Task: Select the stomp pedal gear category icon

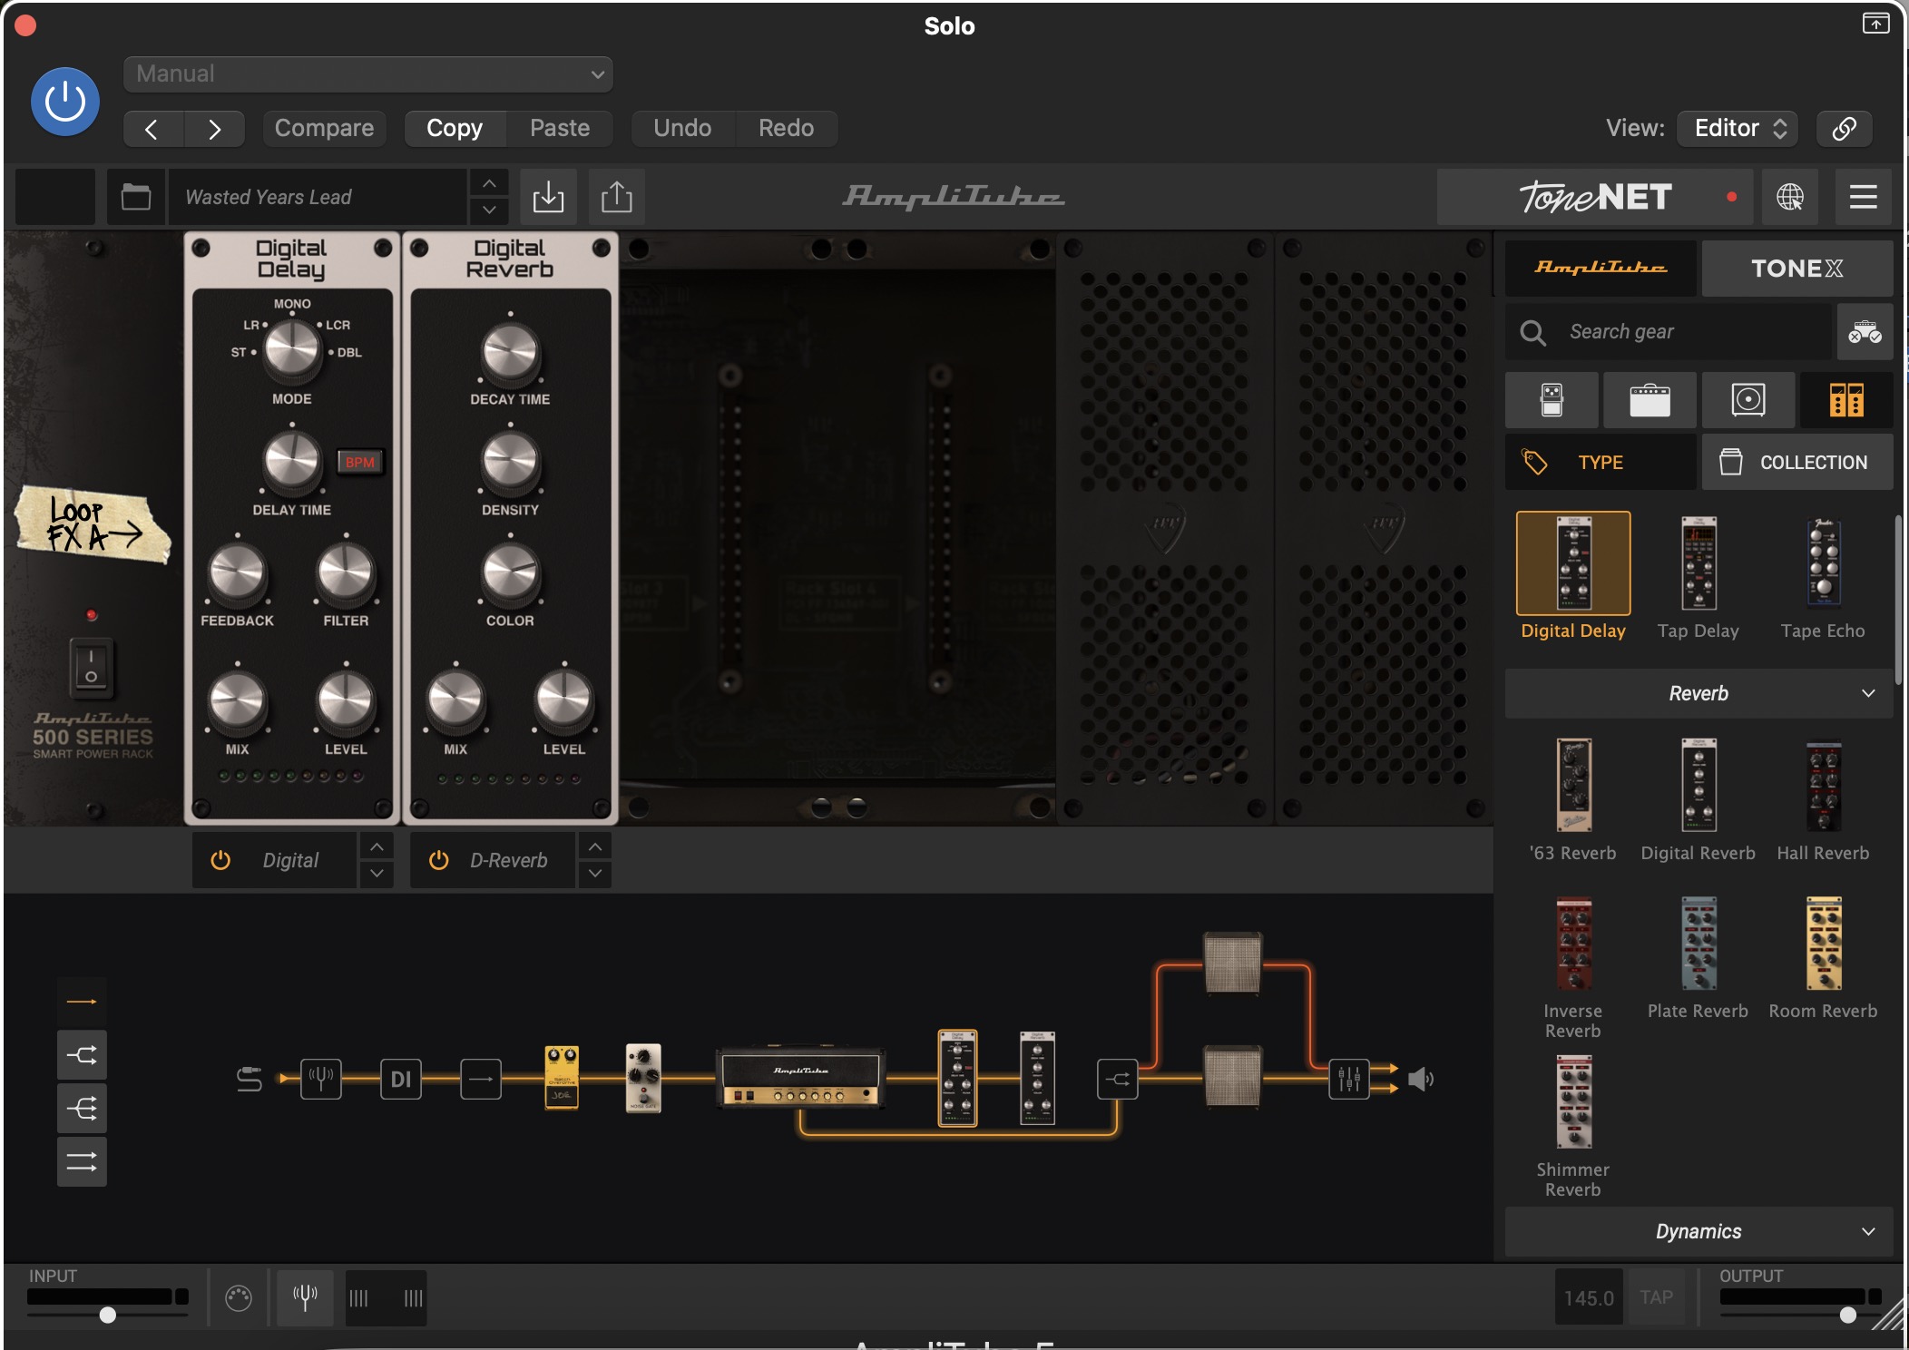Action: pyautogui.click(x=1552, y=399)
